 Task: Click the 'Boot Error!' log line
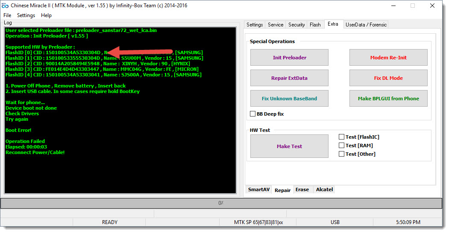(x=18, y=130)
